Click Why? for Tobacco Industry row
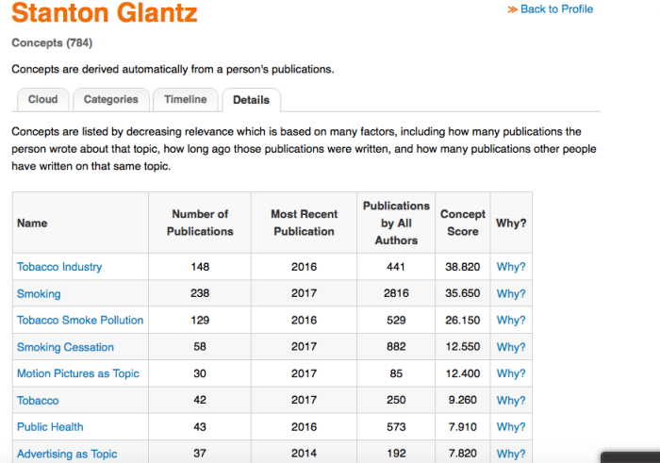The width and height of the screenshot is (660, 463). tap(511, 267)
